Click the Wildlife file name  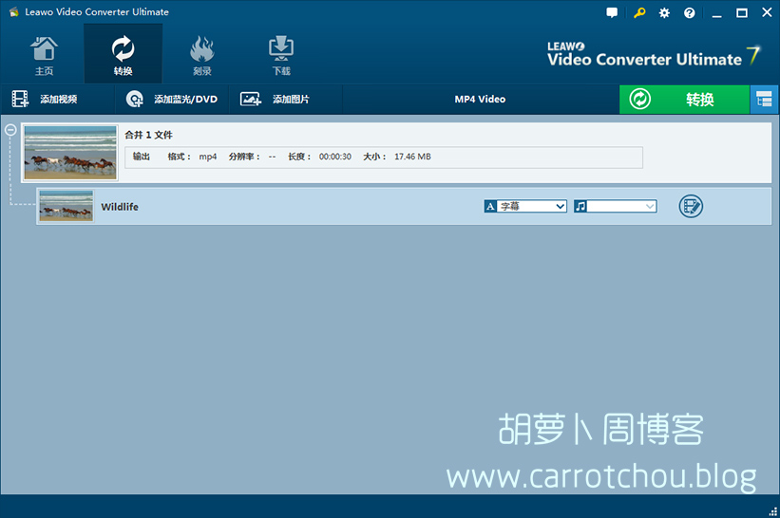120,207
